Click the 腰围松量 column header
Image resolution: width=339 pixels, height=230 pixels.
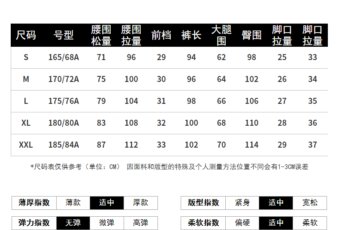click(x=101, y=35)
